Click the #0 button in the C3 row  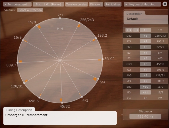click(145, 30)
